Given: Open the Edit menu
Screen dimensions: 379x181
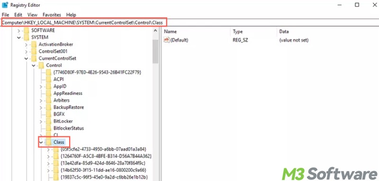Looking at the screenshot, I should [x=18, y=15].
